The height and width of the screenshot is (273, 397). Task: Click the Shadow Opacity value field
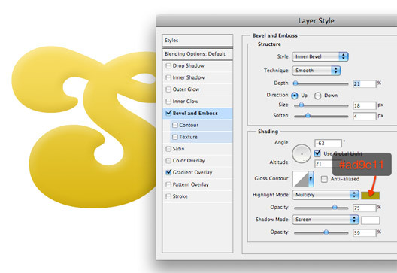[365, 232]
